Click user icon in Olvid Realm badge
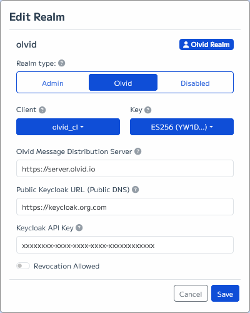The image size is (250, 313). tap(186, 44)
